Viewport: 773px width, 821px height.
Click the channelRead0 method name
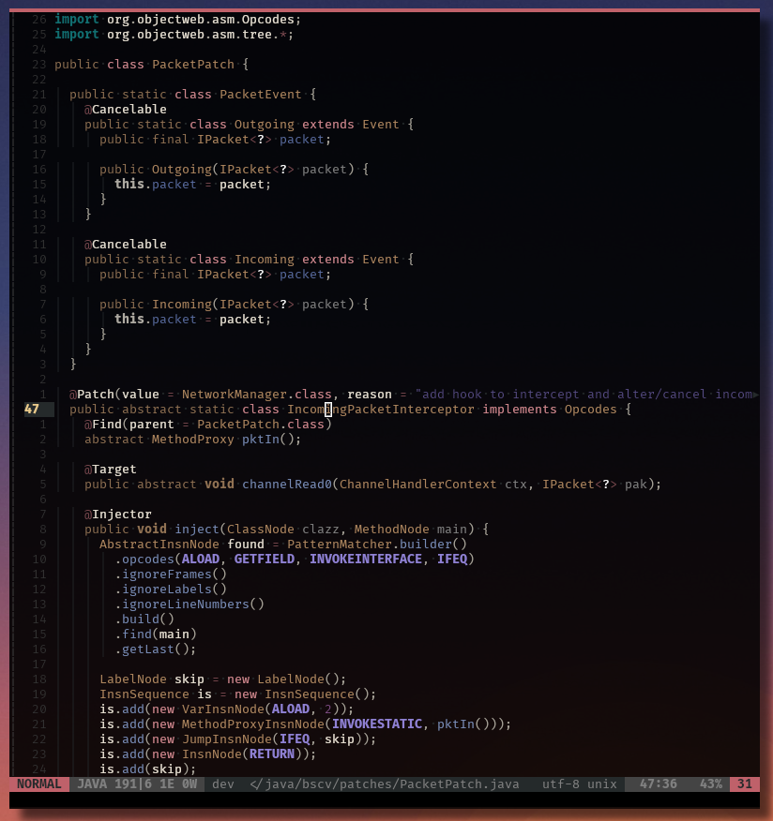point(287,485)
